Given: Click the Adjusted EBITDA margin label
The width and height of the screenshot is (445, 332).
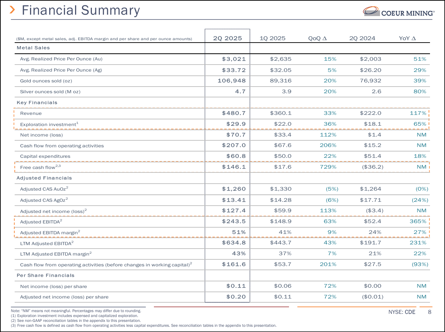Looking at the screenshot, I should pyautogui.click(x=50, y=232).
